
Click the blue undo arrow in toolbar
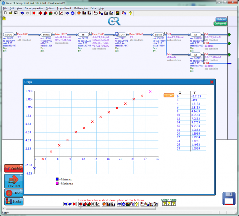(x=22, y=13)
